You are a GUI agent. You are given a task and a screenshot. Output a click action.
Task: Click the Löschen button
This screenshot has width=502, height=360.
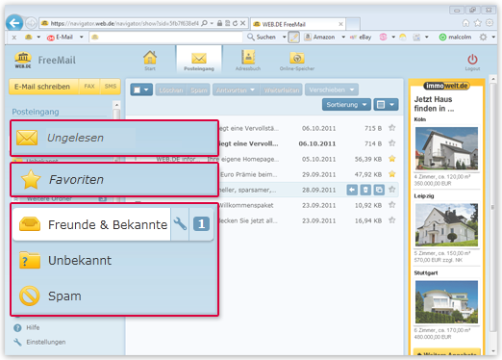coord(171,90)
